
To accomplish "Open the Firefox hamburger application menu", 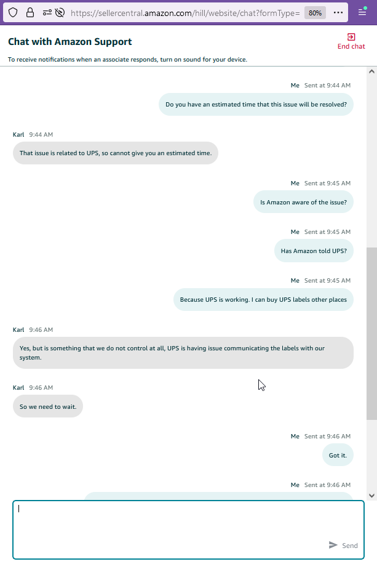I will (x=362, y=12).
